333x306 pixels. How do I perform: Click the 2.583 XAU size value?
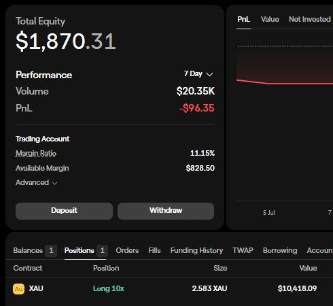(209, 288)
